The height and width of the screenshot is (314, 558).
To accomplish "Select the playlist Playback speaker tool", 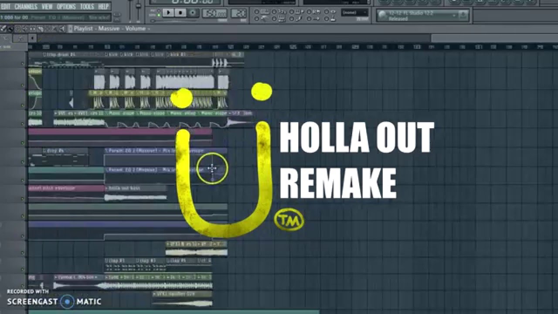I will (x=62, y=29).
